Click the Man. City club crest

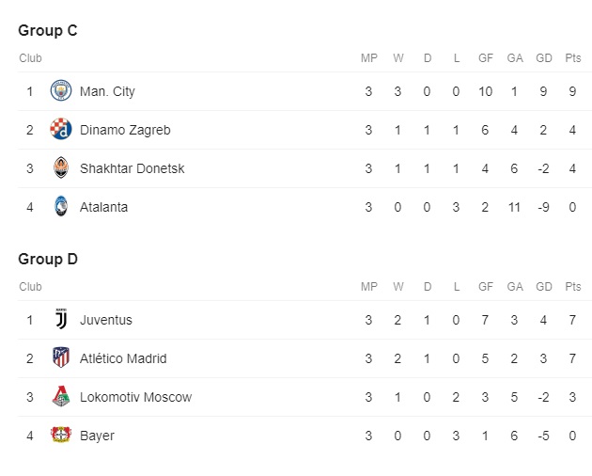coord(61,90)
